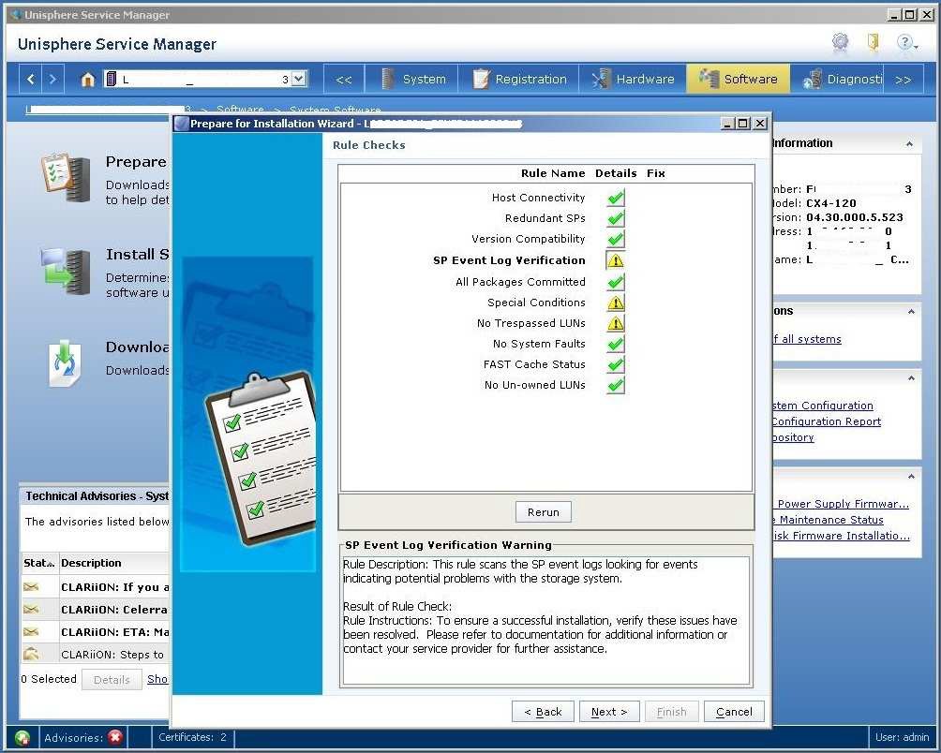This screenshot has height=753, width=941.
Task: Click the green status icon in status bar
Action: pos(22,737)
